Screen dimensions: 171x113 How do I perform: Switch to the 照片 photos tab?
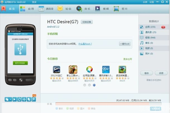pos(120,9)
